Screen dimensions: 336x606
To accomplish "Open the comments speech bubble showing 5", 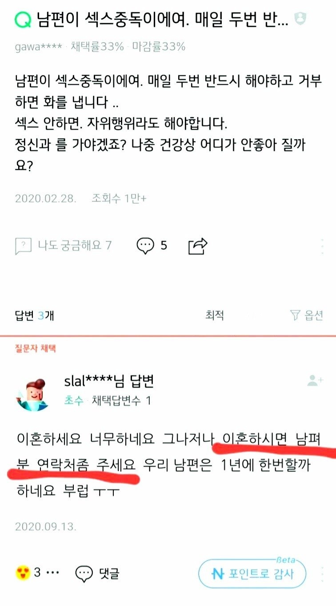I will point(145,246).
